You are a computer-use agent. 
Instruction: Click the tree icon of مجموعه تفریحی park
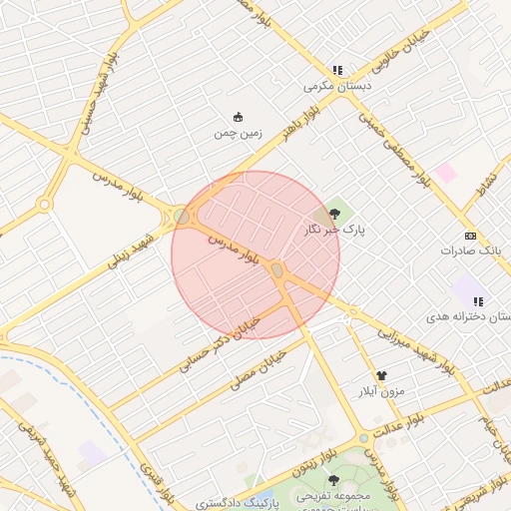(x=333, y=480)
